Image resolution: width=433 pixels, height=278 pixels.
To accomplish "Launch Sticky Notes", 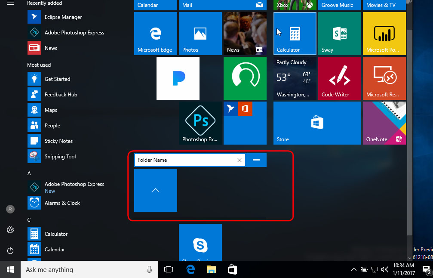I will point(50,141).
